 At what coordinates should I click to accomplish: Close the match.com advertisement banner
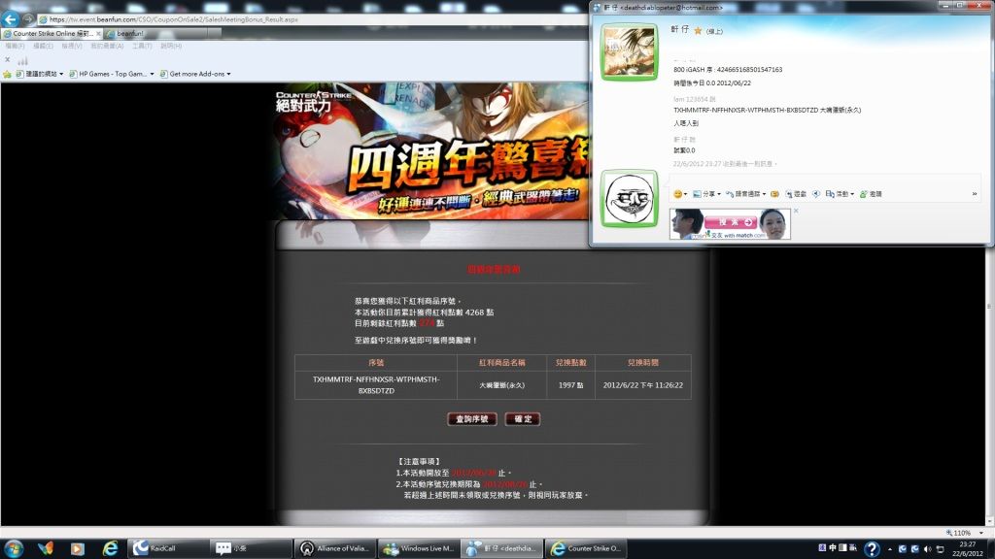[x=796, y=211]
